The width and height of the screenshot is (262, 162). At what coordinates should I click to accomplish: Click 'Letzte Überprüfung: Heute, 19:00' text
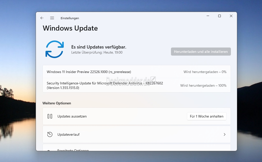pos(97,52)
